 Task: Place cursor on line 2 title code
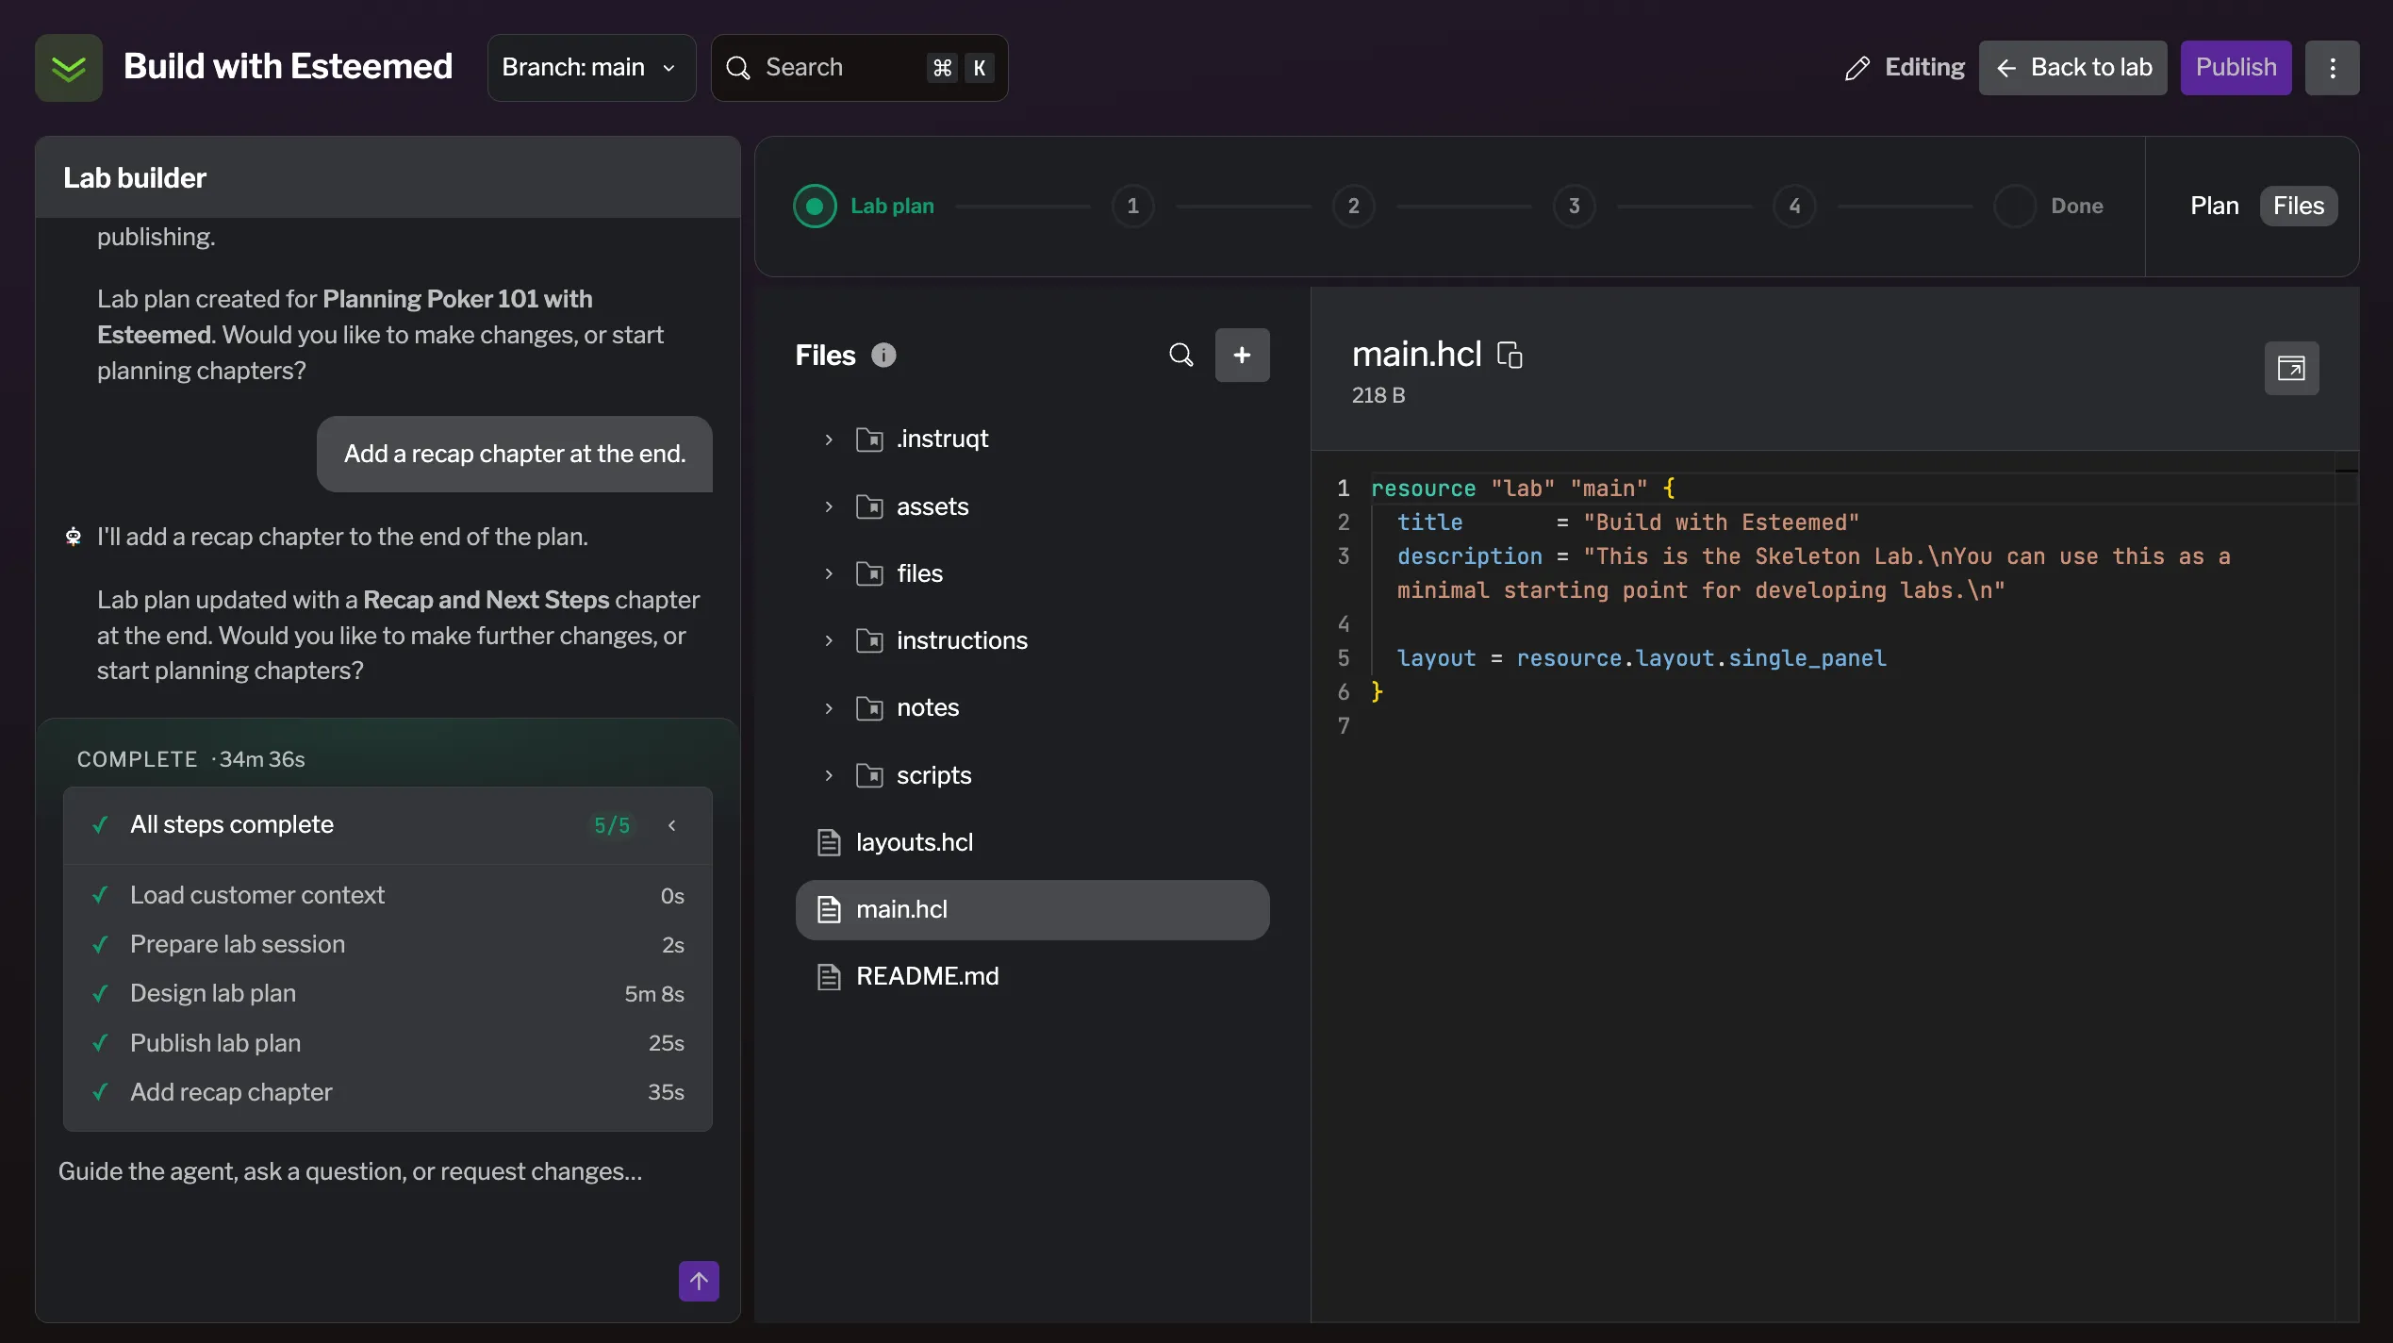pos(1628,522)
